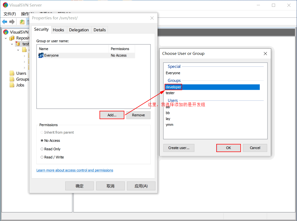297x221 pixels.
Task: Collapse the test repository node
Action: [12, 44]
